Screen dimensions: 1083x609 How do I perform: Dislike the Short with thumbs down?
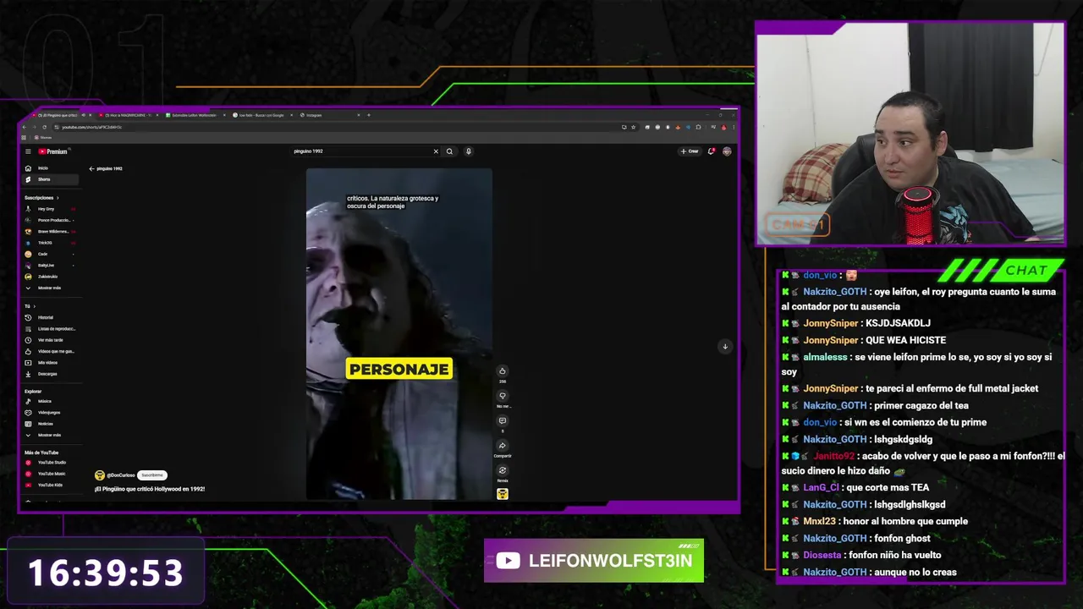click(x=503, y=396)
